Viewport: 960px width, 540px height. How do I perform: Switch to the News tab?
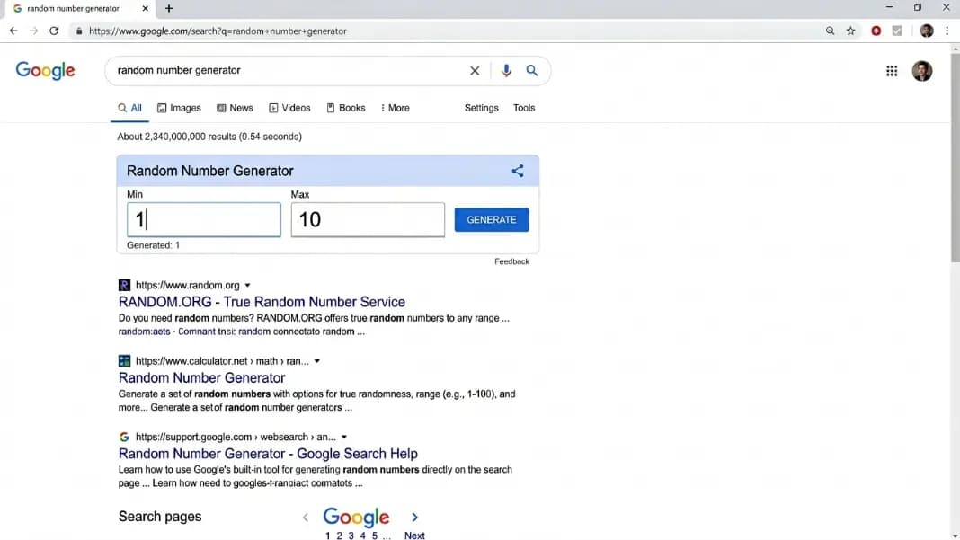pyautogui.click(x=235, y=108)
